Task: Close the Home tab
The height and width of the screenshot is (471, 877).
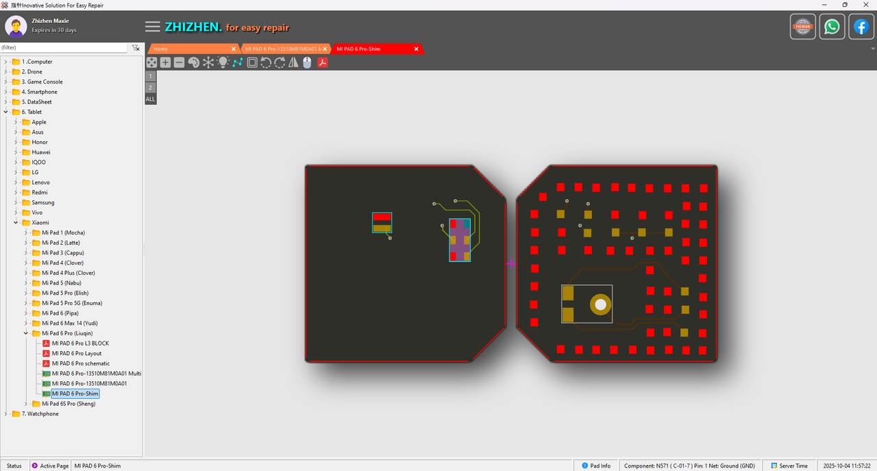Action: click(x=234, y=49)
